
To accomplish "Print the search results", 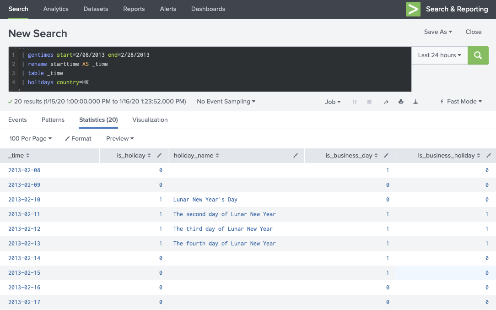I will [x=401, y=102].
